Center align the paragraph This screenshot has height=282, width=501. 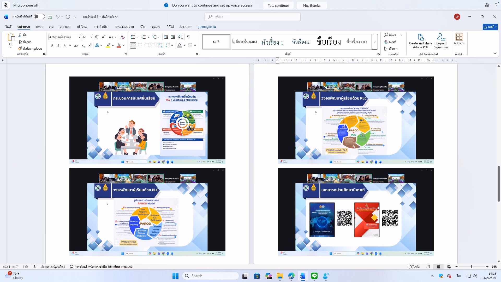[x=140, y=45]
